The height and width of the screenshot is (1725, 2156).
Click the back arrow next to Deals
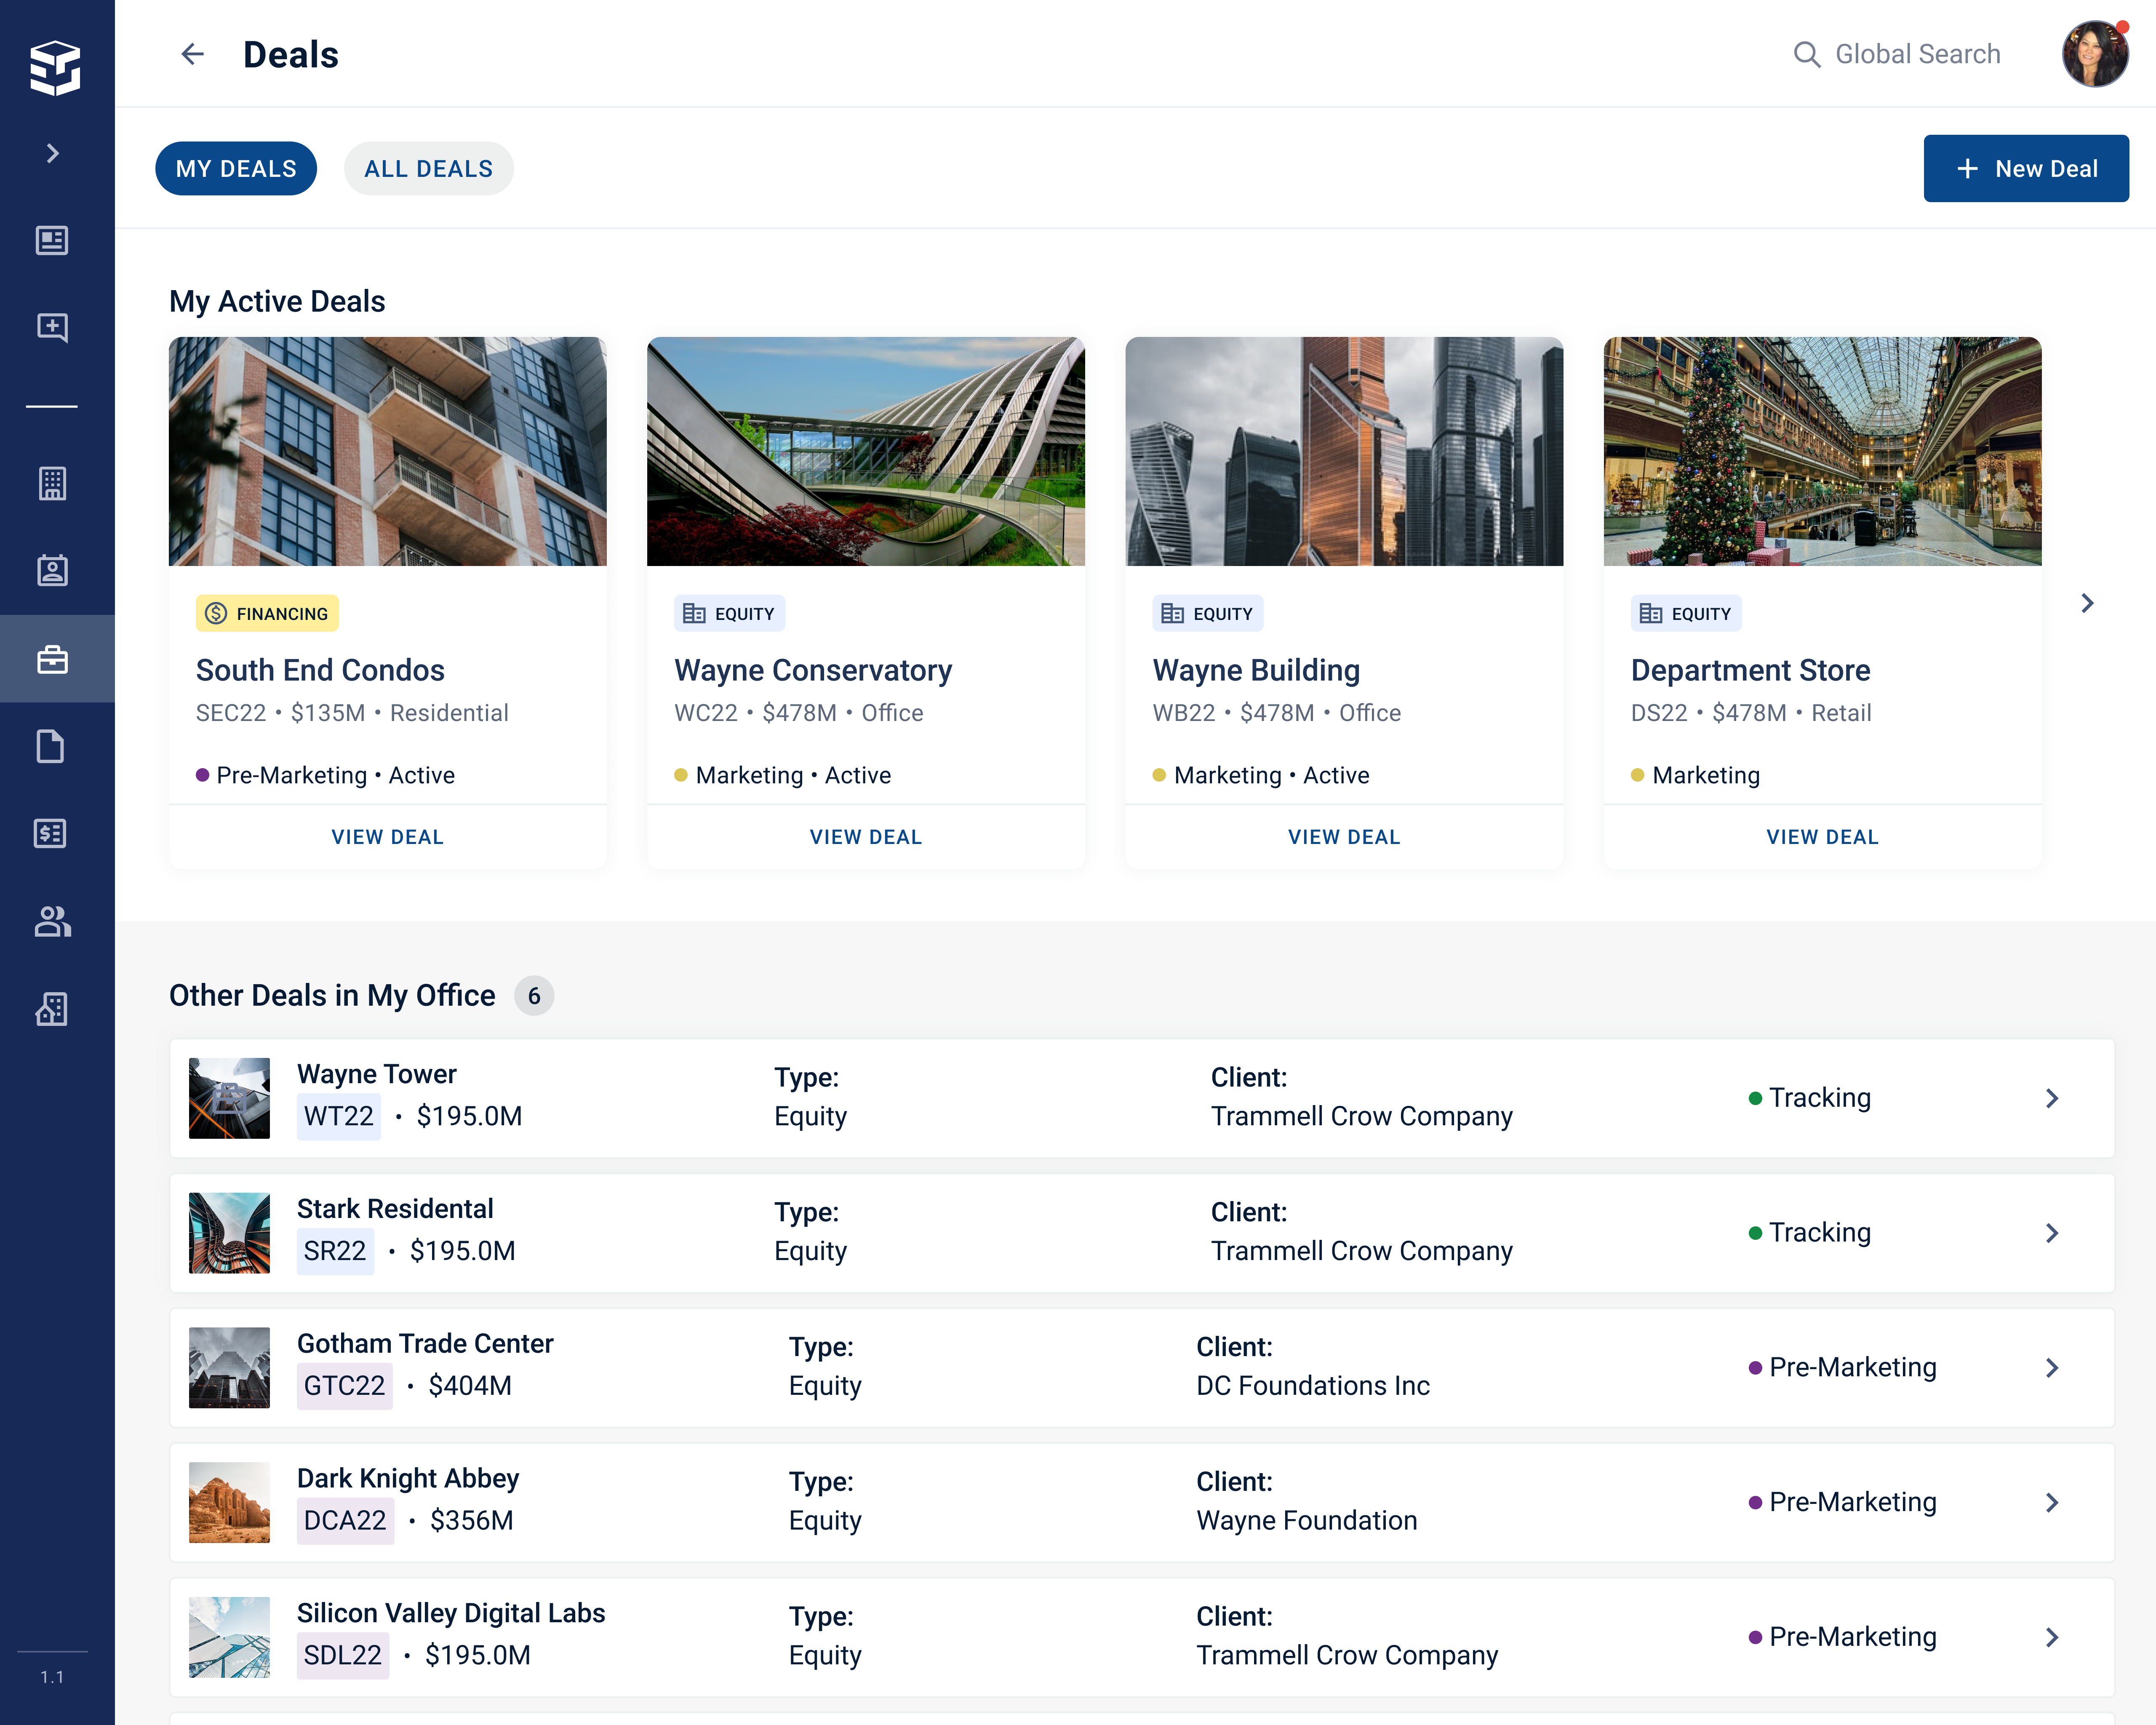coord(192,54)
